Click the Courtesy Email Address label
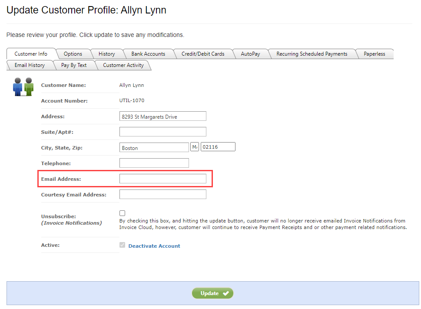Screen dimensions: 421x309 [x=73, y=195]
